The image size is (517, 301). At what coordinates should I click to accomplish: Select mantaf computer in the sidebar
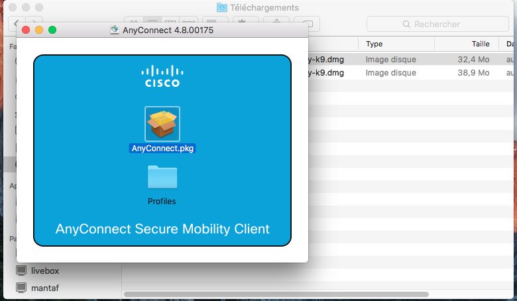(x=44, y=288)
